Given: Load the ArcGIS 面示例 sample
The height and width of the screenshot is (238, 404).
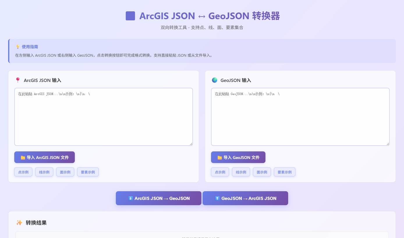Looking at the screenshot, I should pyautogui.click(x=65, y=172).
